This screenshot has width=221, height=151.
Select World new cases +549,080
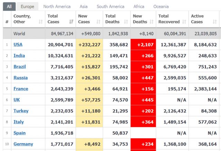pyautogui.click(x=91, y=34)
